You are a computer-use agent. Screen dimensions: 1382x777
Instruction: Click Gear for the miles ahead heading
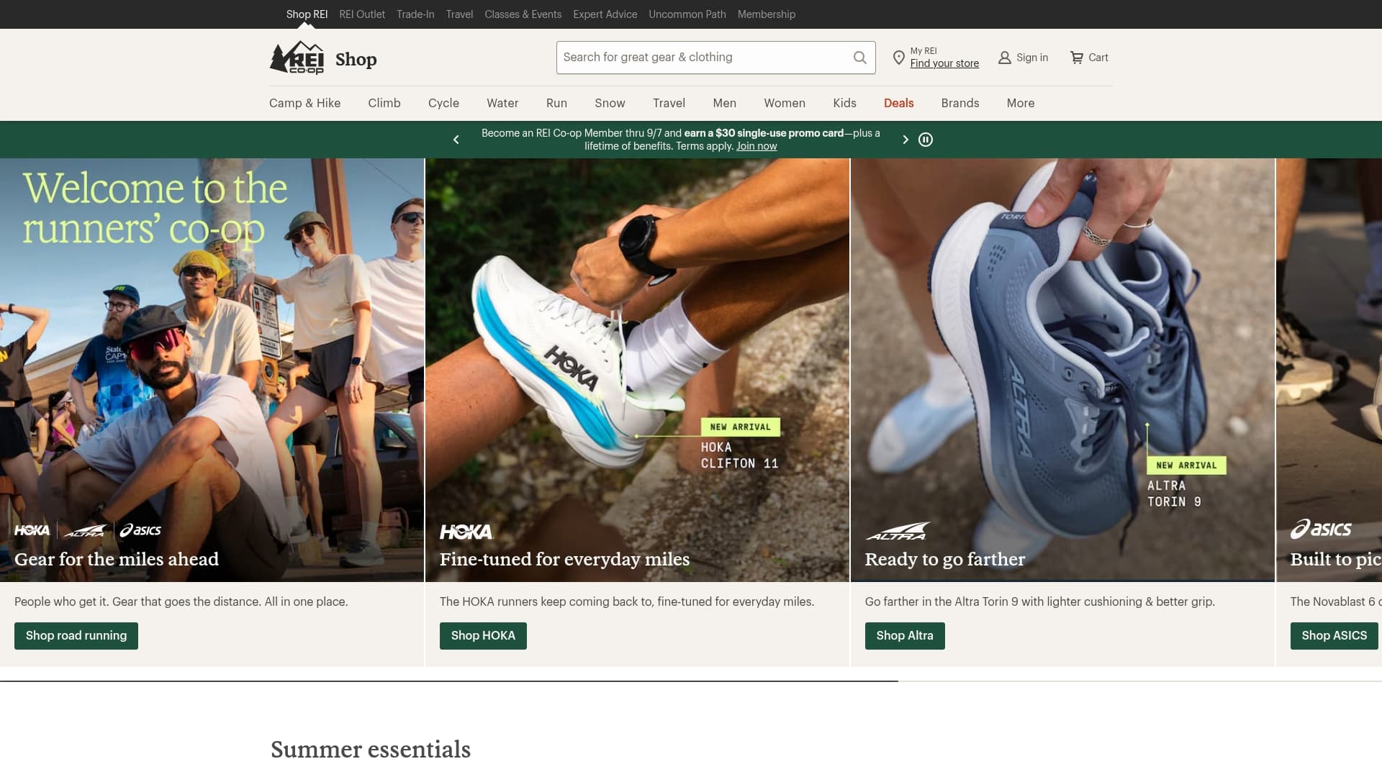coord(117,559)
